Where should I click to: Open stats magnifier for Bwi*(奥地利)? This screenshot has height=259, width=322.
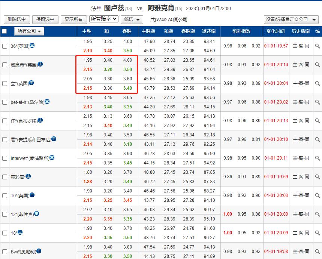click(317, 252)
